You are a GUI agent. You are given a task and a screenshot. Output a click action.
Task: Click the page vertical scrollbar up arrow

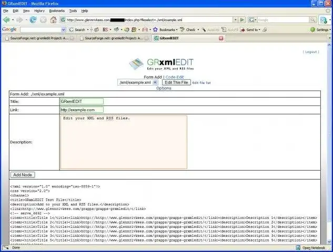pyautogui.click(x=329, y=45)
